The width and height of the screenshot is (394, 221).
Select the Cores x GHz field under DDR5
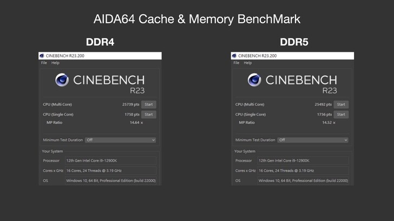(x=303, y=171)
